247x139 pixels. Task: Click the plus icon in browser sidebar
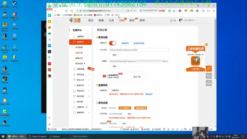[49, 118]
